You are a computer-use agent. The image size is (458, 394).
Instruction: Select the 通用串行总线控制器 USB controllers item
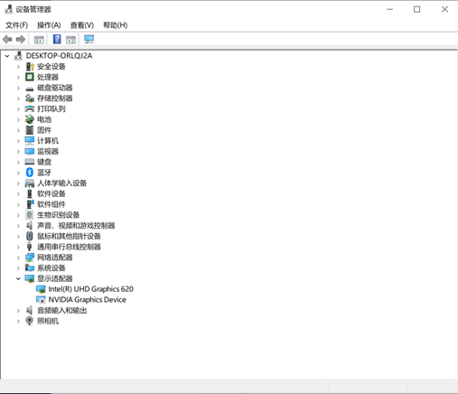[69, 247]
